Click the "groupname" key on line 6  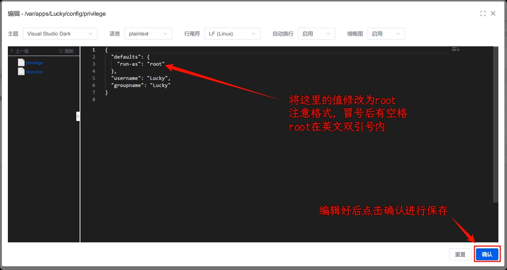tap(127, 85)
